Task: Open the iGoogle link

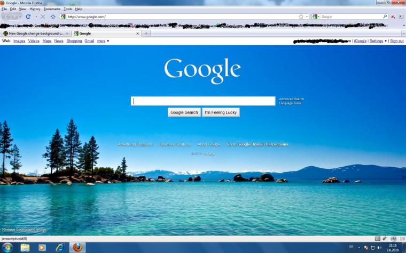Action: (x=360, y=41)
